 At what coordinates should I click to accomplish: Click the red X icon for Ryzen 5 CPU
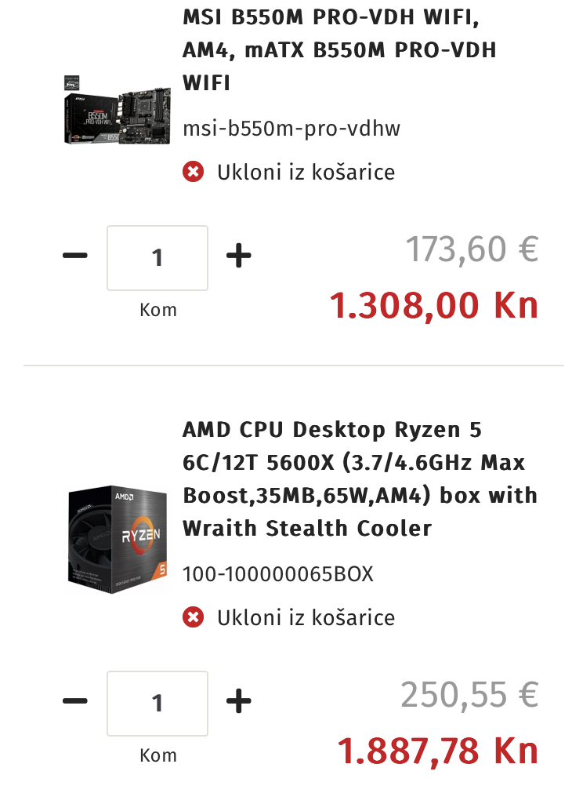[193, 617]
